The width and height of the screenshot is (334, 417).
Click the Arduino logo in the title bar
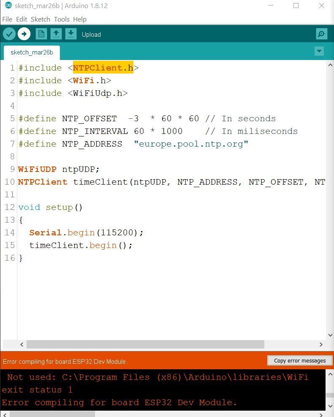[8, 5]
